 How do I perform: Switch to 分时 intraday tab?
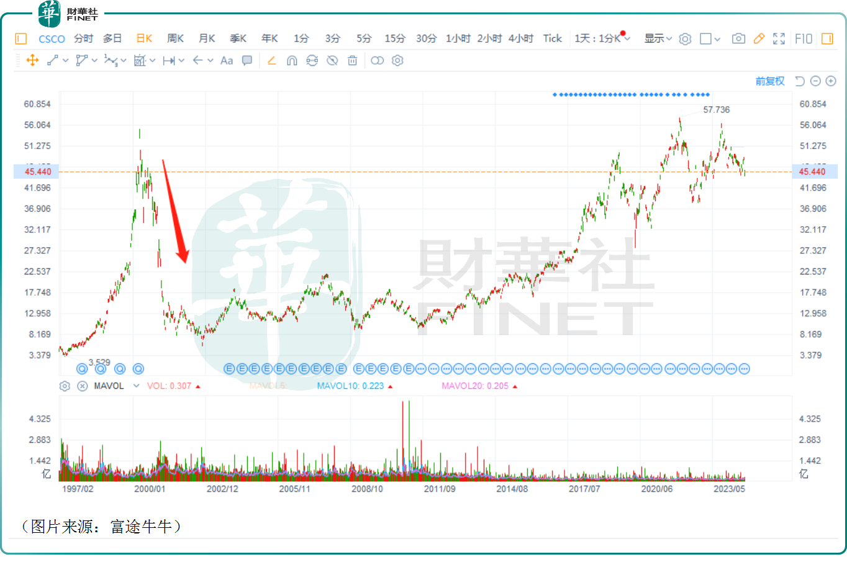pos(83,39)
